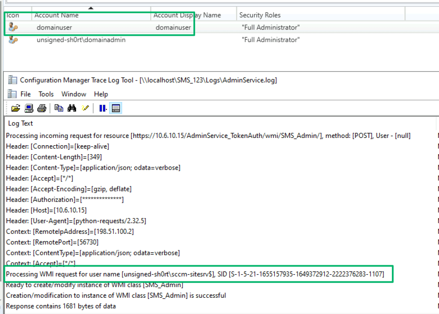This screenshot has height=314, width=439.
Task: Open the Tools menu
Action: (46, 94)
